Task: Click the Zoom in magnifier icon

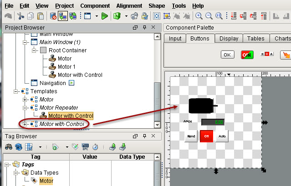Action: click(199, 16)
